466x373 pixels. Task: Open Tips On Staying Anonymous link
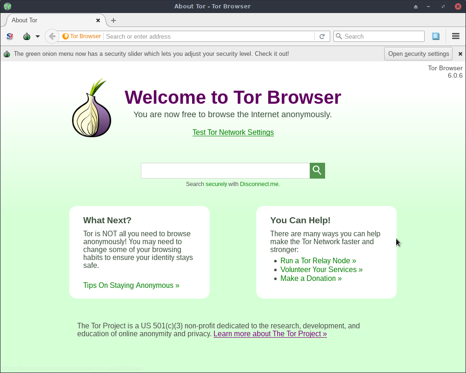(131, 286)
